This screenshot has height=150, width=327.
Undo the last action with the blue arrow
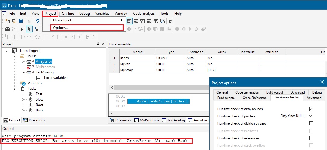click(38, 21)
